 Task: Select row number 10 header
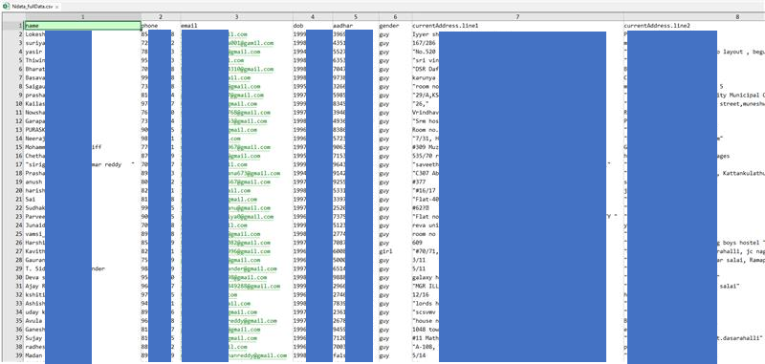tap(12, 104)
